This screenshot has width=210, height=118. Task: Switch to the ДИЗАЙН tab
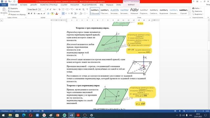tap(33, 5)
